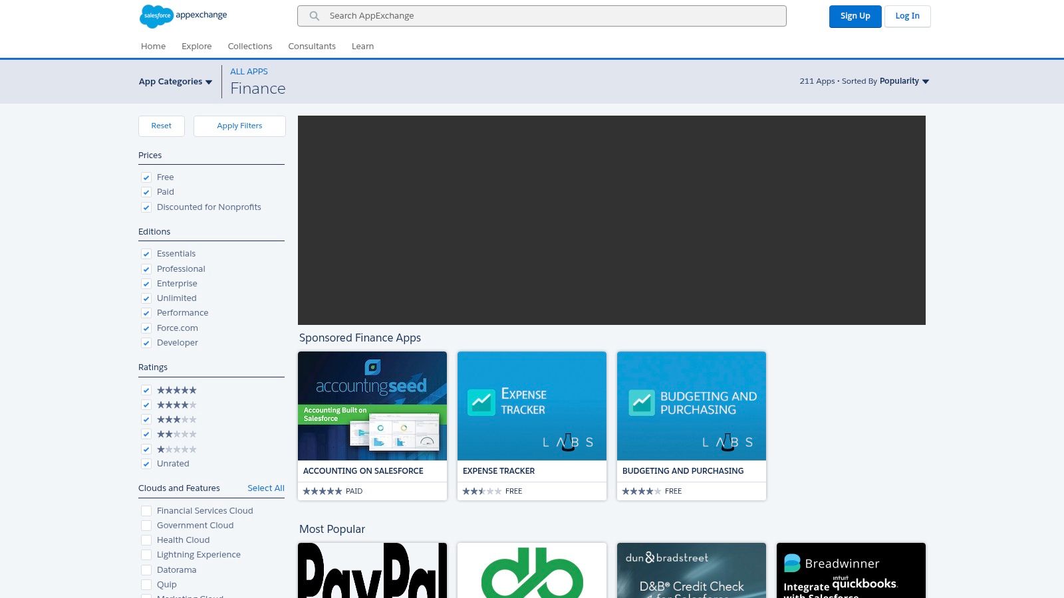This screenshot has height=598, width=1064.
Task: Click Accounting on Salesforce star rating
Action: click(x=323, y=492)
